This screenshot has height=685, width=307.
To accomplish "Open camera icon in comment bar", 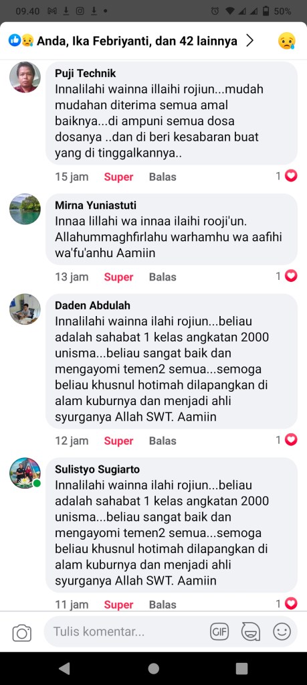I will coord(22,632).
